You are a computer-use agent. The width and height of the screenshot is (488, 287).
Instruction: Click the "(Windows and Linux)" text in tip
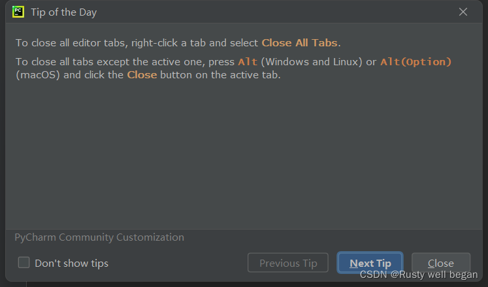312,62
